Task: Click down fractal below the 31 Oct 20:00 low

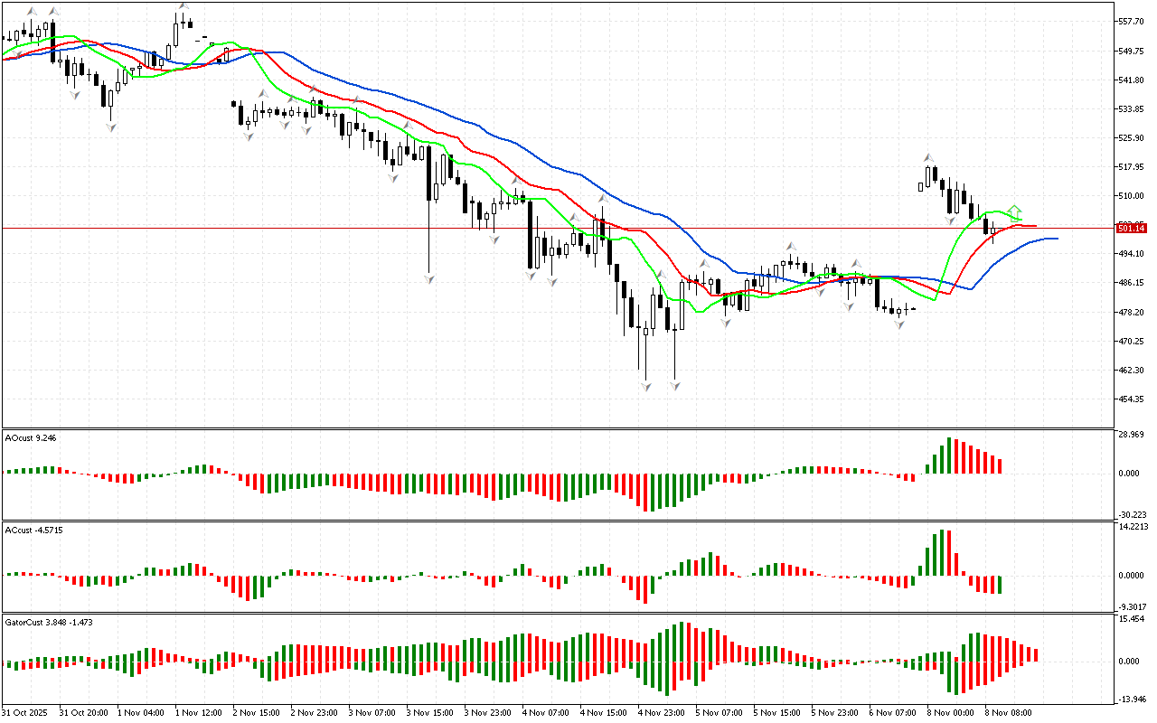Action: click(111, 127)
